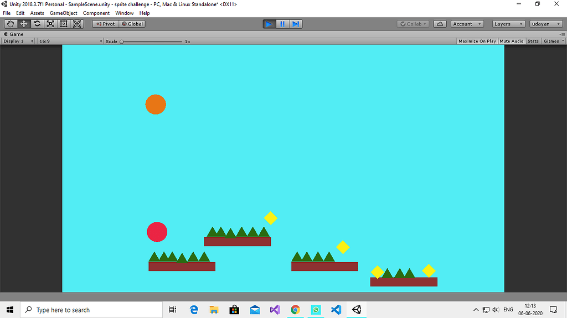Toggle the Stats overlay
The width and height of the screenshot is (567, 318).
pyautogui.click(x=533, y=41)
